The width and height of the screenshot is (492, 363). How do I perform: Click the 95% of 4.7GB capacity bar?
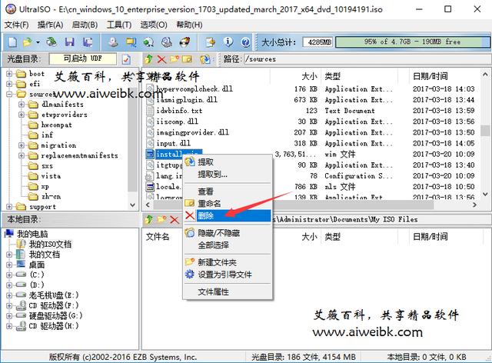tap(412, 42)
